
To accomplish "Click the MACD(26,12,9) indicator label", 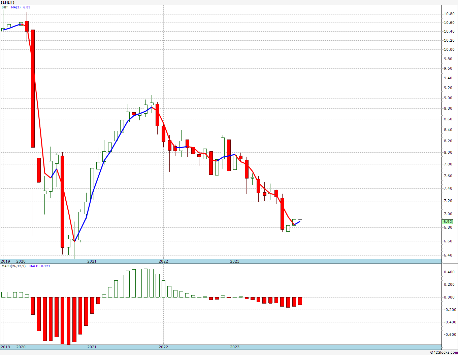I will (x=13, y=266).
